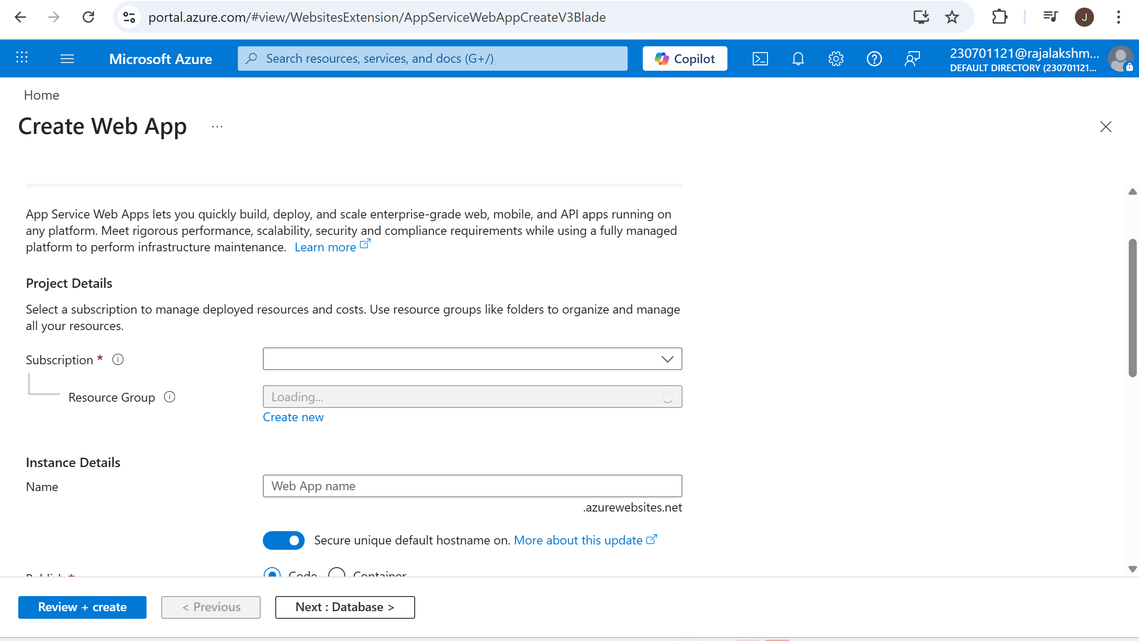Go to Home breadcrumb
Image resolution: width=1139 pixels, height=641 pixels.
(x=41, y=95)
